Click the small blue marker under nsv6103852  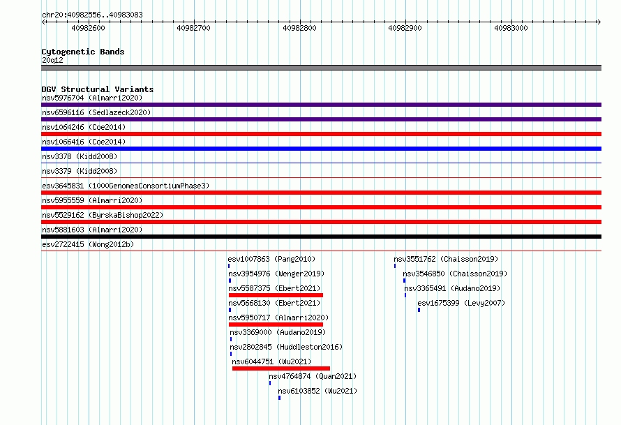pos(280,398)
